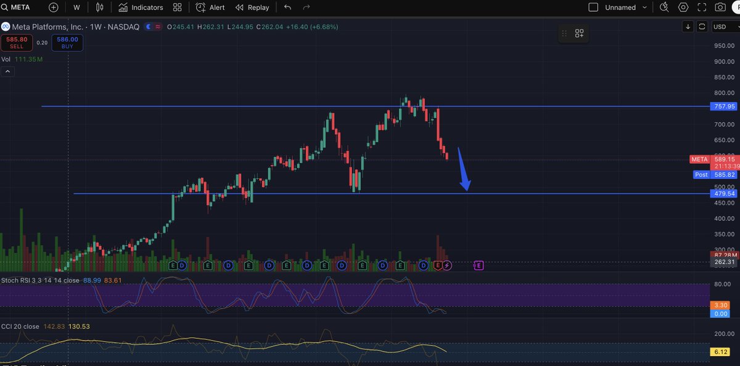Click the Post 585.82 price label
740x366 pixels.
tap(715, 175)
